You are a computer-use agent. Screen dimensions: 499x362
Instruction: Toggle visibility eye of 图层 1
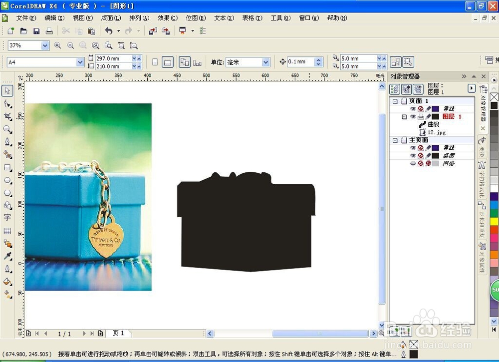(x=413, y=116)
